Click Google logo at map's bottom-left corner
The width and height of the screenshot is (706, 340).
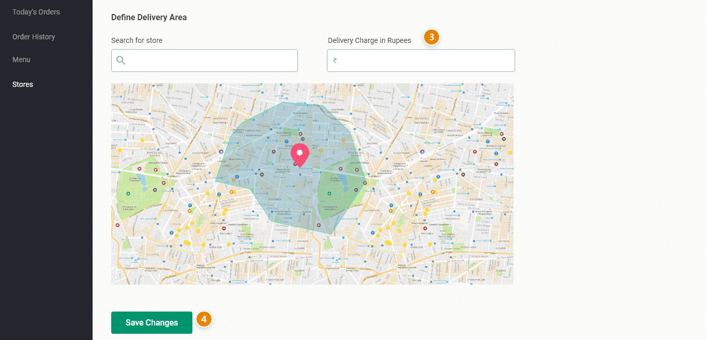point(215,280)
